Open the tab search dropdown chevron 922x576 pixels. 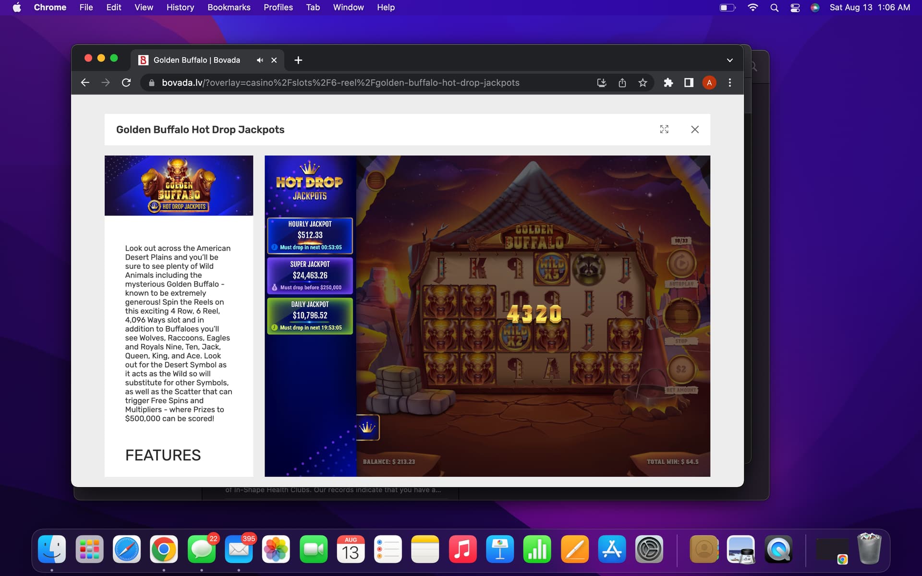729,60
